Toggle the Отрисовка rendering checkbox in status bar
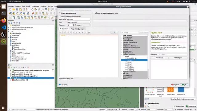This screenshot has width=197, height=111. [x=175, y=109]
